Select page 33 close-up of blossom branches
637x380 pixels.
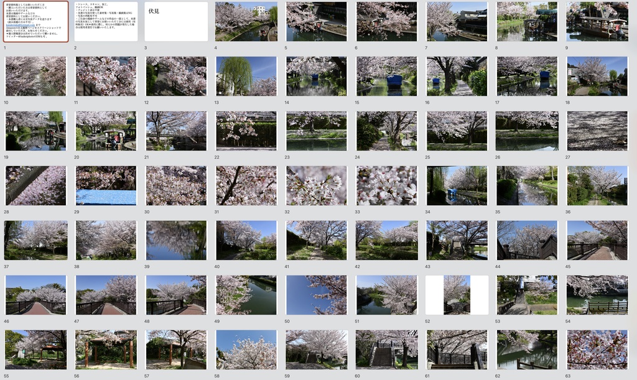(387, 184)
